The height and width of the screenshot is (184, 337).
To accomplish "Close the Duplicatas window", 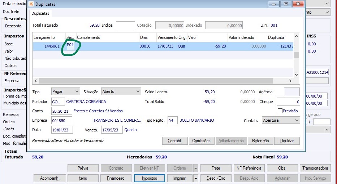I will [x=298, y=4].
